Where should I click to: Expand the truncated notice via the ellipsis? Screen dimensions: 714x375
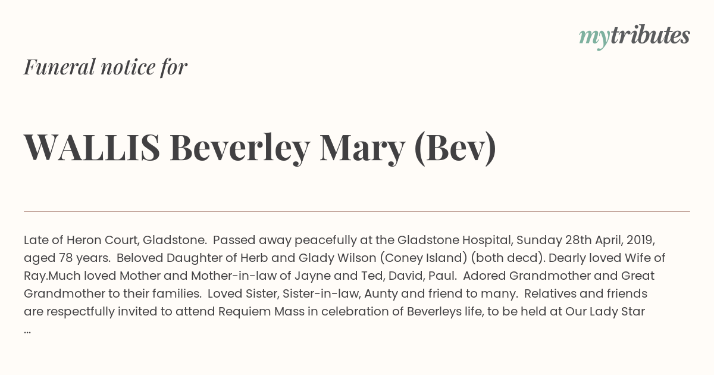(27, 330)
